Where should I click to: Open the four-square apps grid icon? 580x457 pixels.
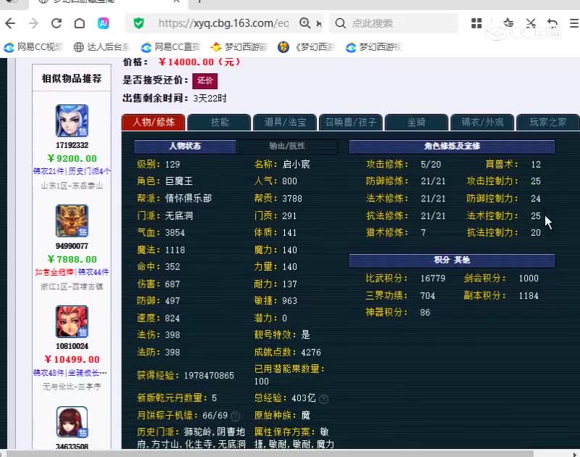[x=476, y=23]
